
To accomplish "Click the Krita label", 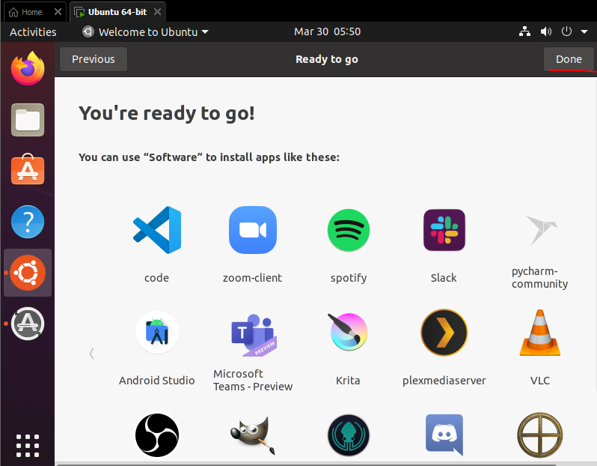I will click(x=348, y=380).
